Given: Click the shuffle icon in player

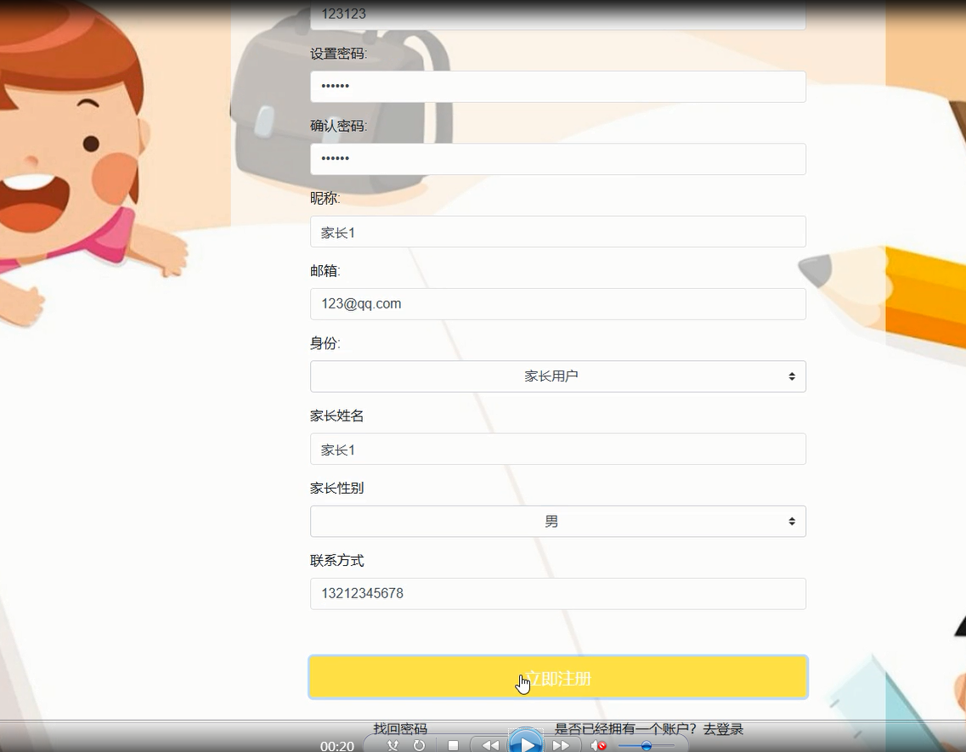Looking at the screenshot, I should [x=393, y=745].
